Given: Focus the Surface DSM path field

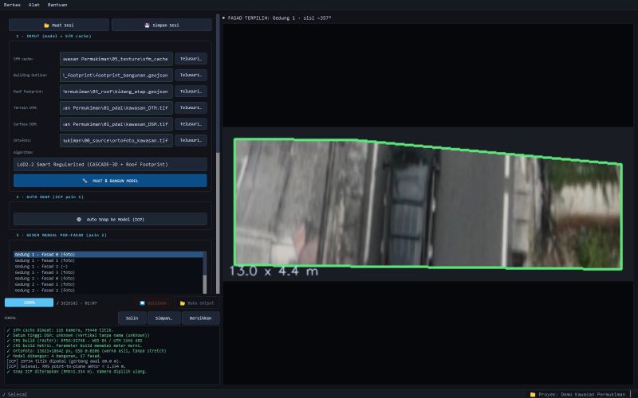Looking at the screenshot, I should [x=116, y=124].
